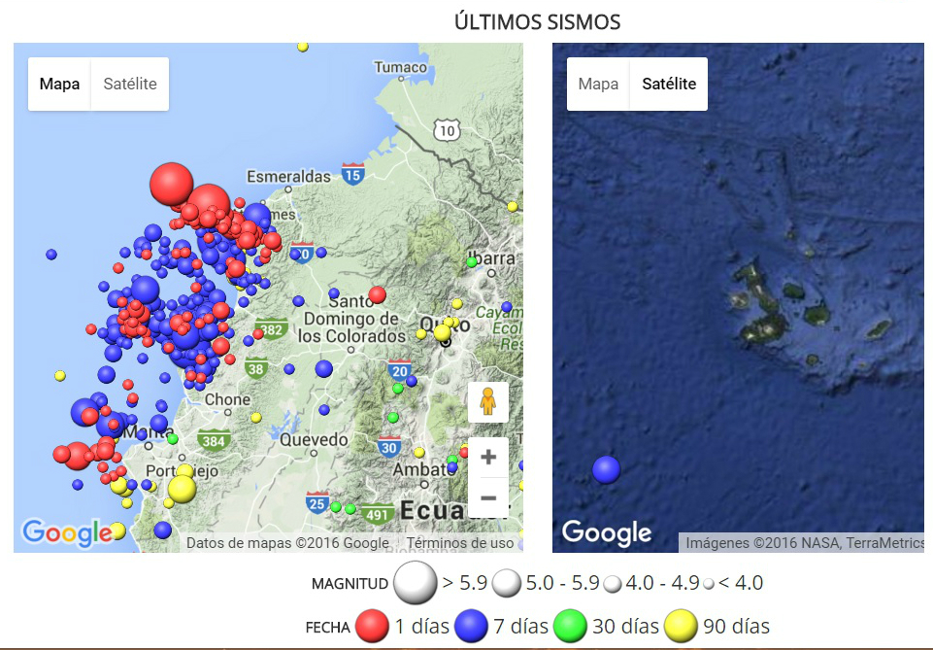Image resolution: width=933 pixels, height=650 pixels.
Task: Switch right map to Mapa view
Action: click(598, 84)
